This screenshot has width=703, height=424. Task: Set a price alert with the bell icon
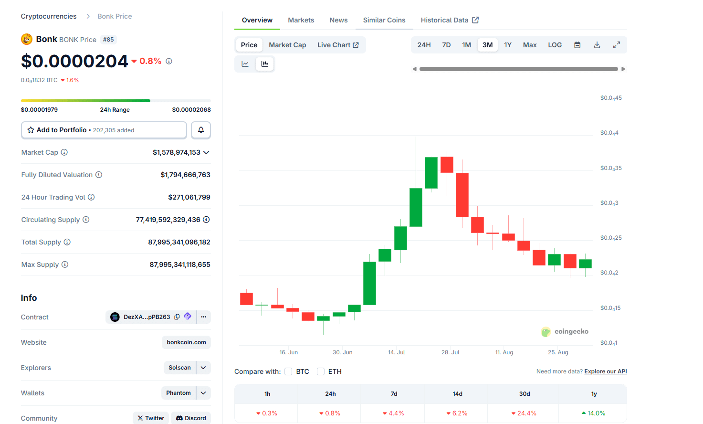(x=200, y=130)
